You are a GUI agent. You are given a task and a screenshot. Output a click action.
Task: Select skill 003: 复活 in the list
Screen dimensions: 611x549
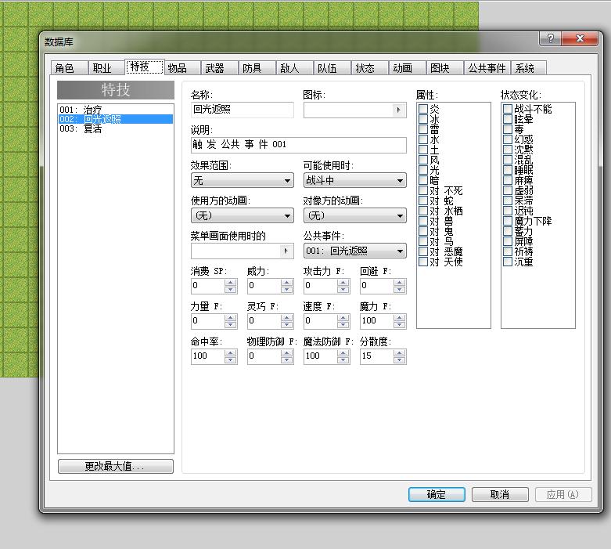(115, 128)
